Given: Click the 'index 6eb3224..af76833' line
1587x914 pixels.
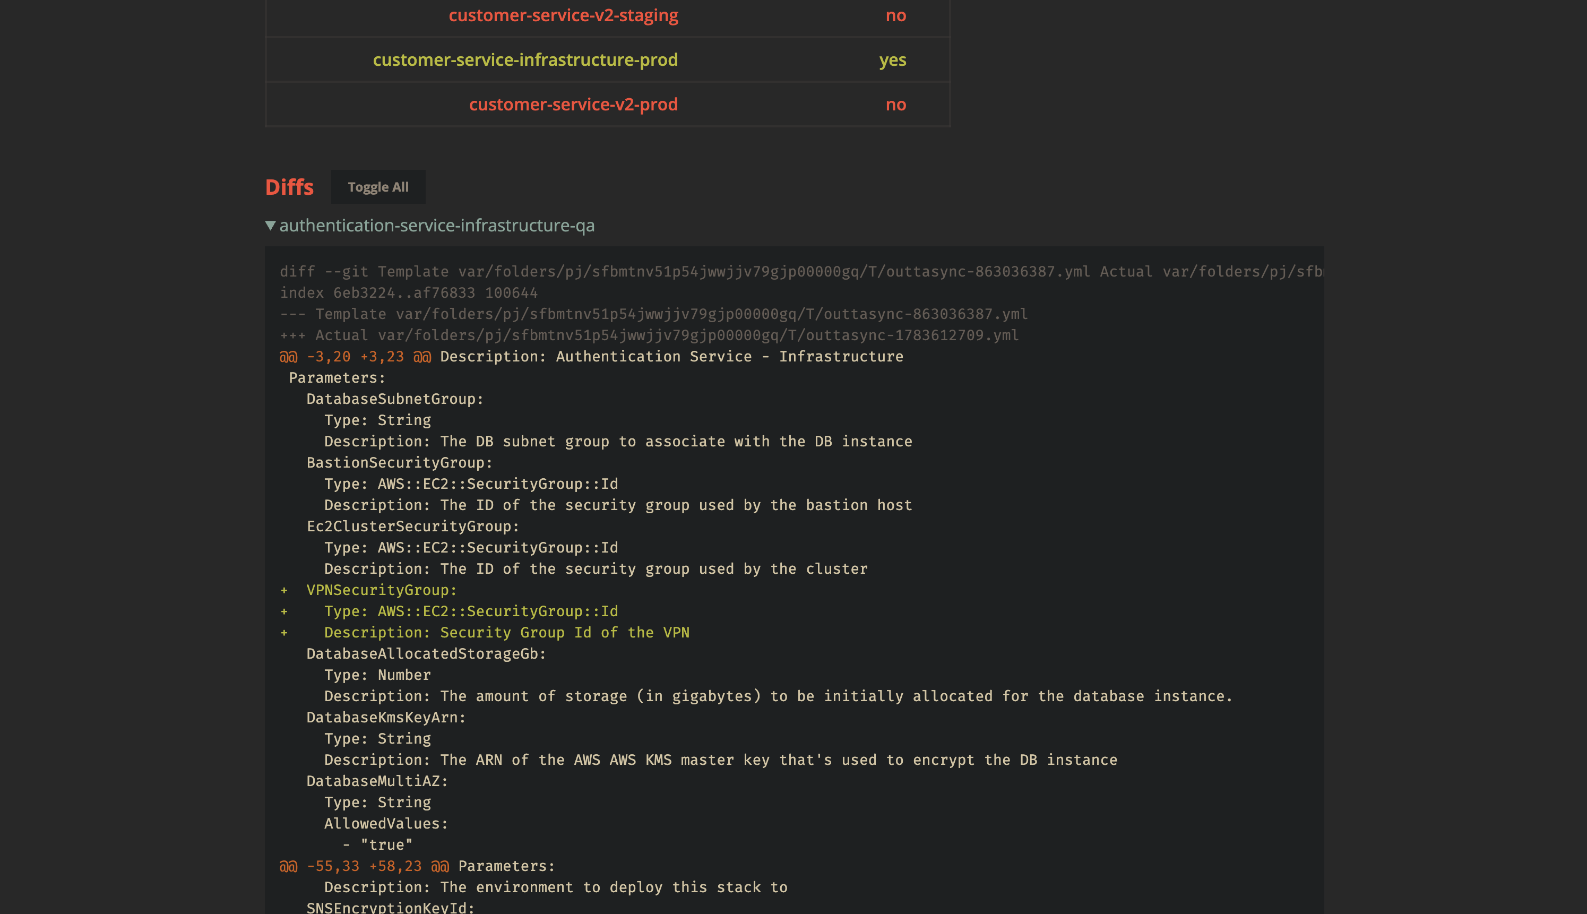Looking at the screenshot, I should click(408, 293).
